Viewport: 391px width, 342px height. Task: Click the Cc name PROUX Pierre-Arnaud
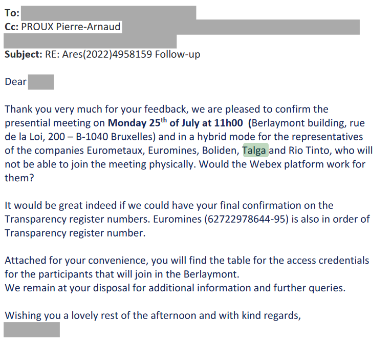71,27
